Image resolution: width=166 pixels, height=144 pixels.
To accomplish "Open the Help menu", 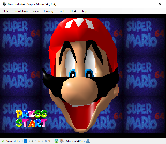I will (84, 11).
